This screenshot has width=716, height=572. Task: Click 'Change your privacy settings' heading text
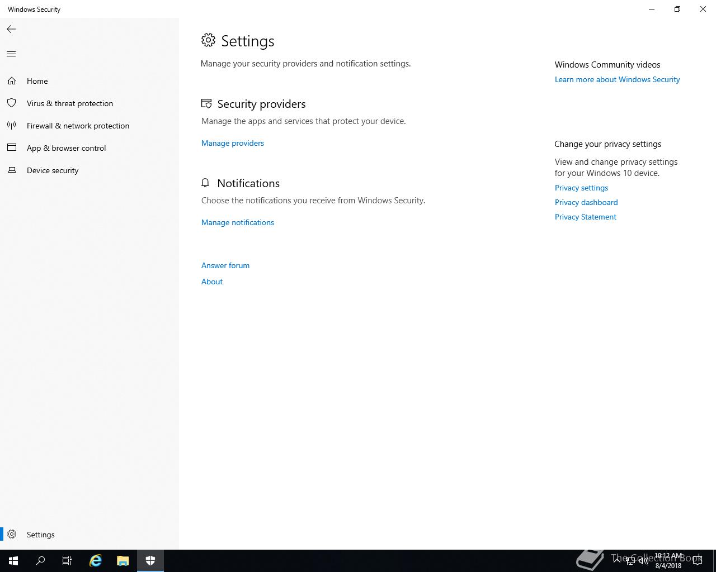click(608, 144)
